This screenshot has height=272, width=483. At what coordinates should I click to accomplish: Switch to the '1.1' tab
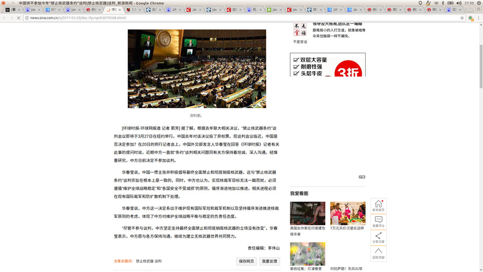point(134,10)
